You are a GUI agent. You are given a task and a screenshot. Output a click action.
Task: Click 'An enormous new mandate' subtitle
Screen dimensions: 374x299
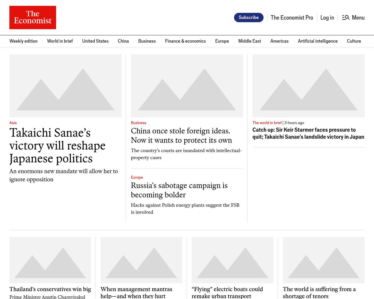(x=64, y=175)
